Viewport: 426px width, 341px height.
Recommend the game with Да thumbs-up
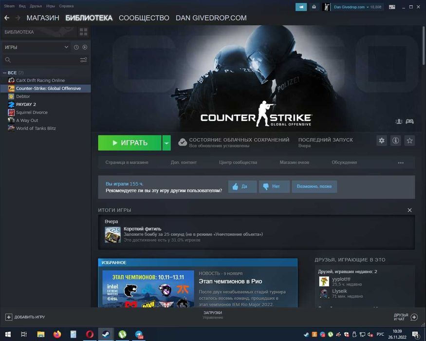(242, 187)
